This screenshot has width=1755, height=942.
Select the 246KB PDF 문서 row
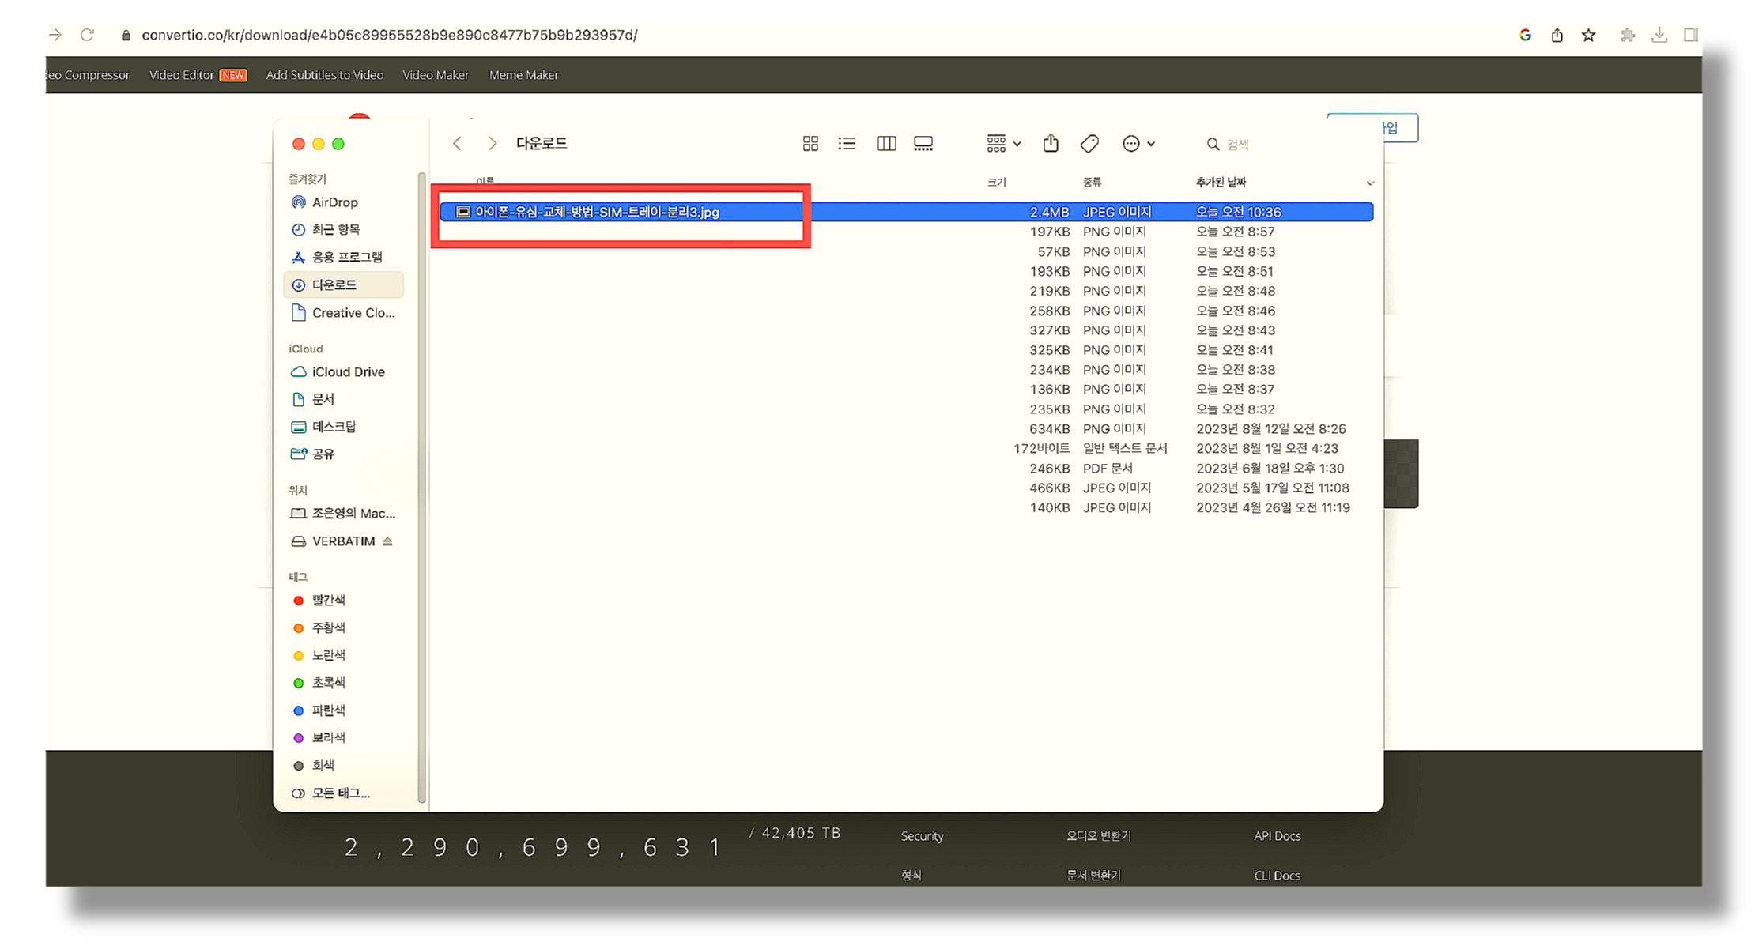(x=906, y=468)
